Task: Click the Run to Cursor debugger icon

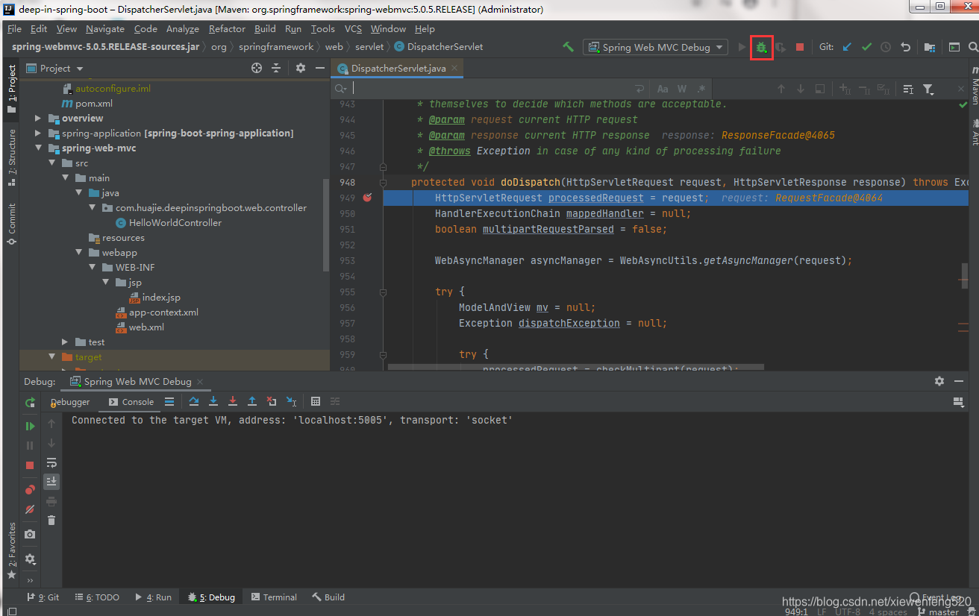Action: (291, 401)
